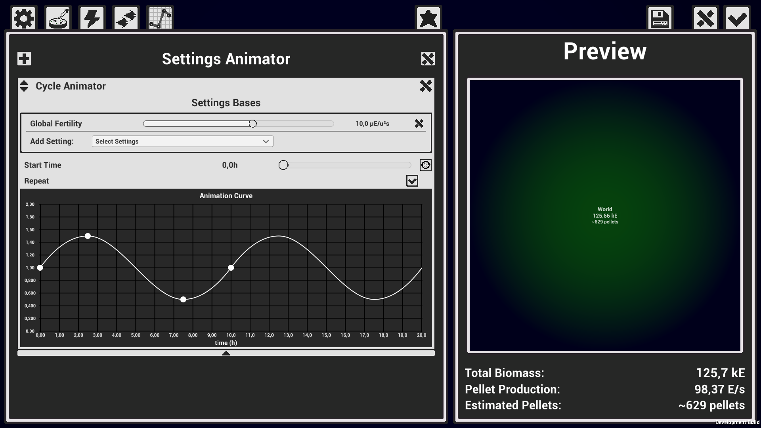Image resolution: width=761 pixels, height=428 pixels.
Task: Click the floppy disk save icon
Action: point(660,18)
